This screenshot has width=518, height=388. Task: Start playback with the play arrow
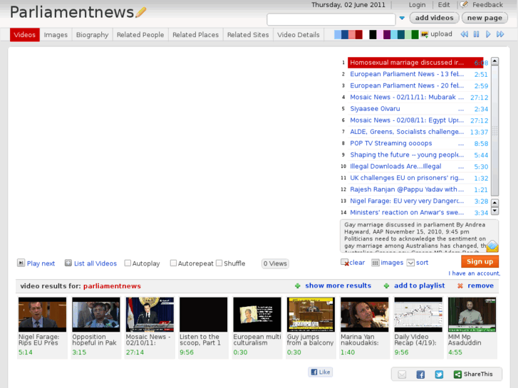click(x=488, y=34)
